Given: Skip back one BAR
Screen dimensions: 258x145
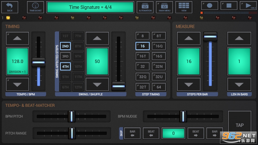Looking at the screenshot, I should click(132, 133).
